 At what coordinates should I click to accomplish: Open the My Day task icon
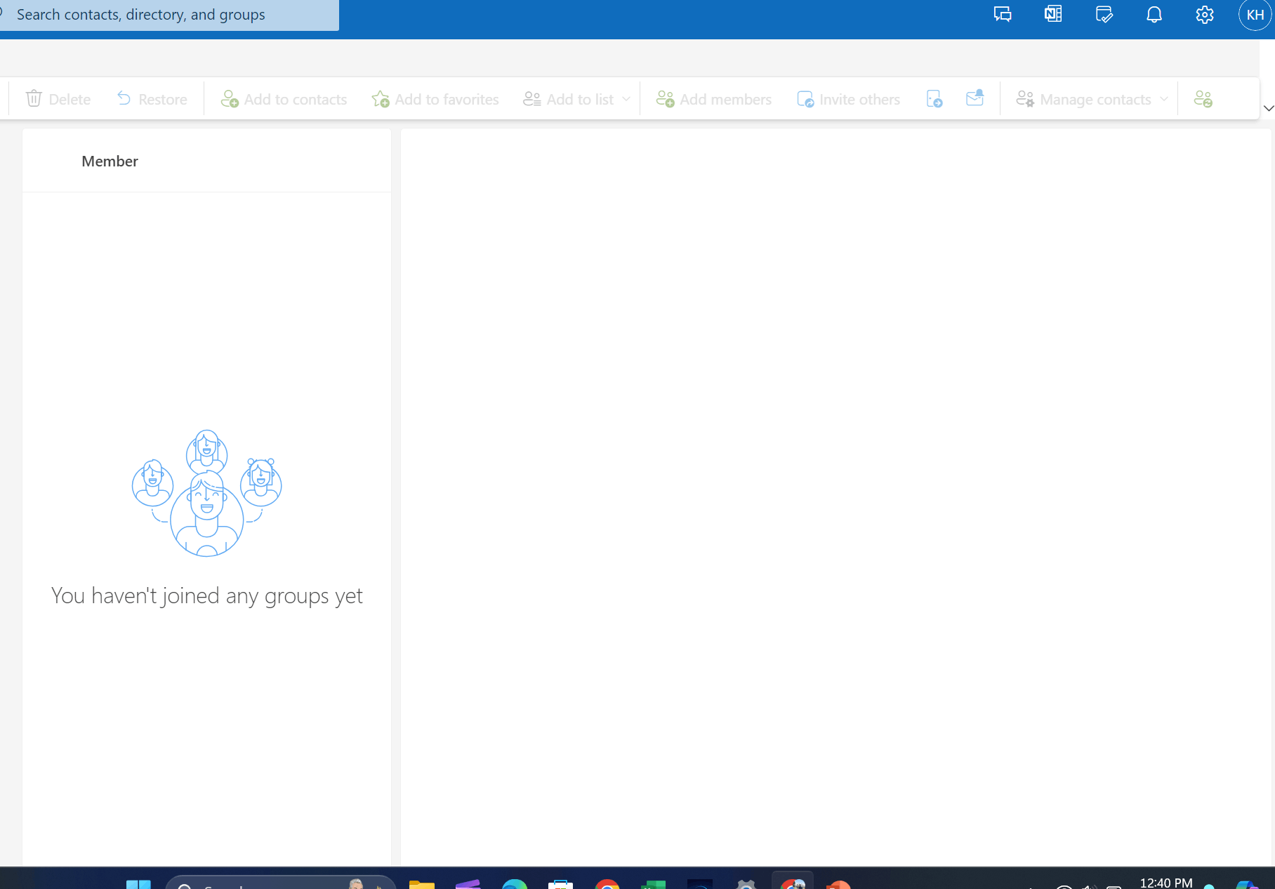1104,14
